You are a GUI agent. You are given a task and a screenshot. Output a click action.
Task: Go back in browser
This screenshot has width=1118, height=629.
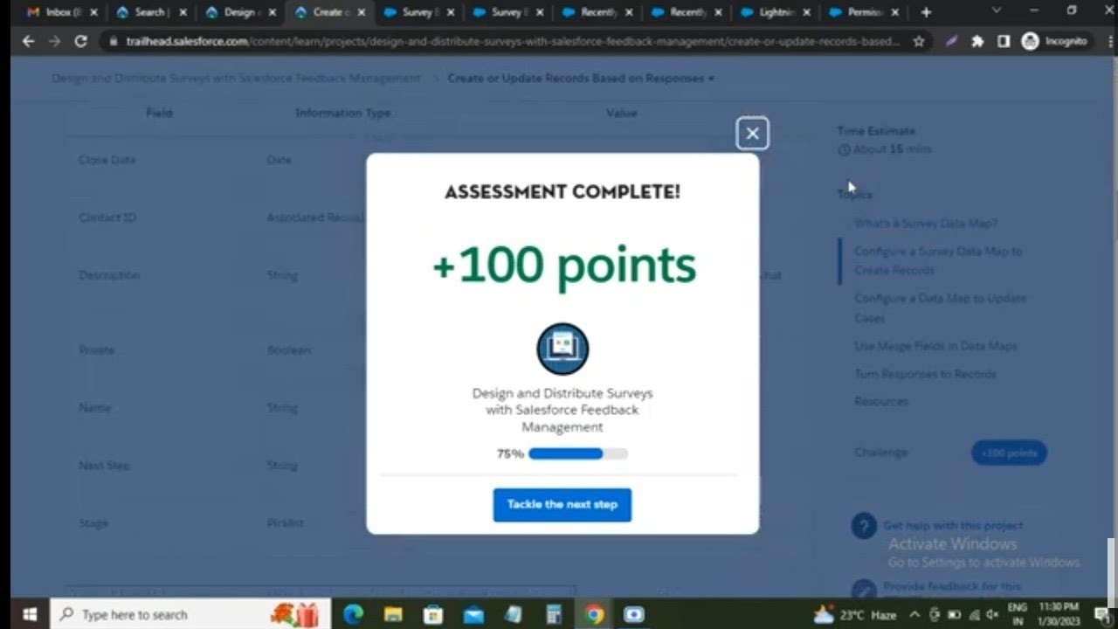pyautogui.click(x=28, y=41)
